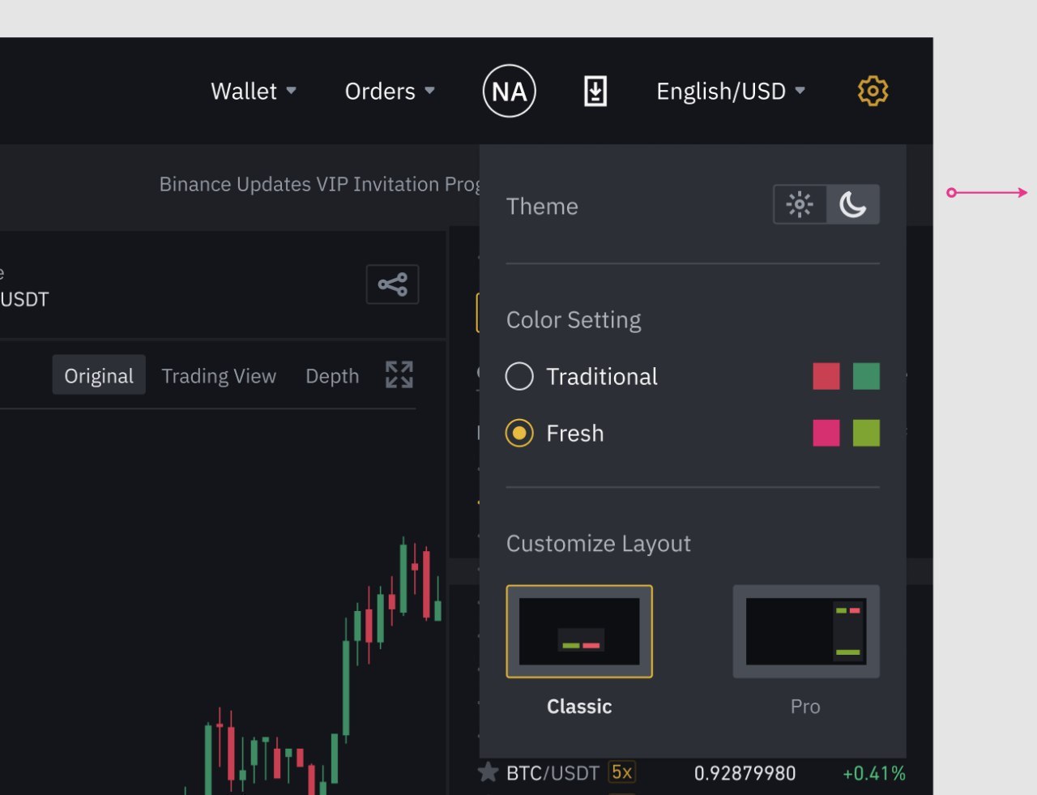The image size is (1037, 795).
Task: Choose the Classic layout thumbnail
Action: click(x=579, y=631)
